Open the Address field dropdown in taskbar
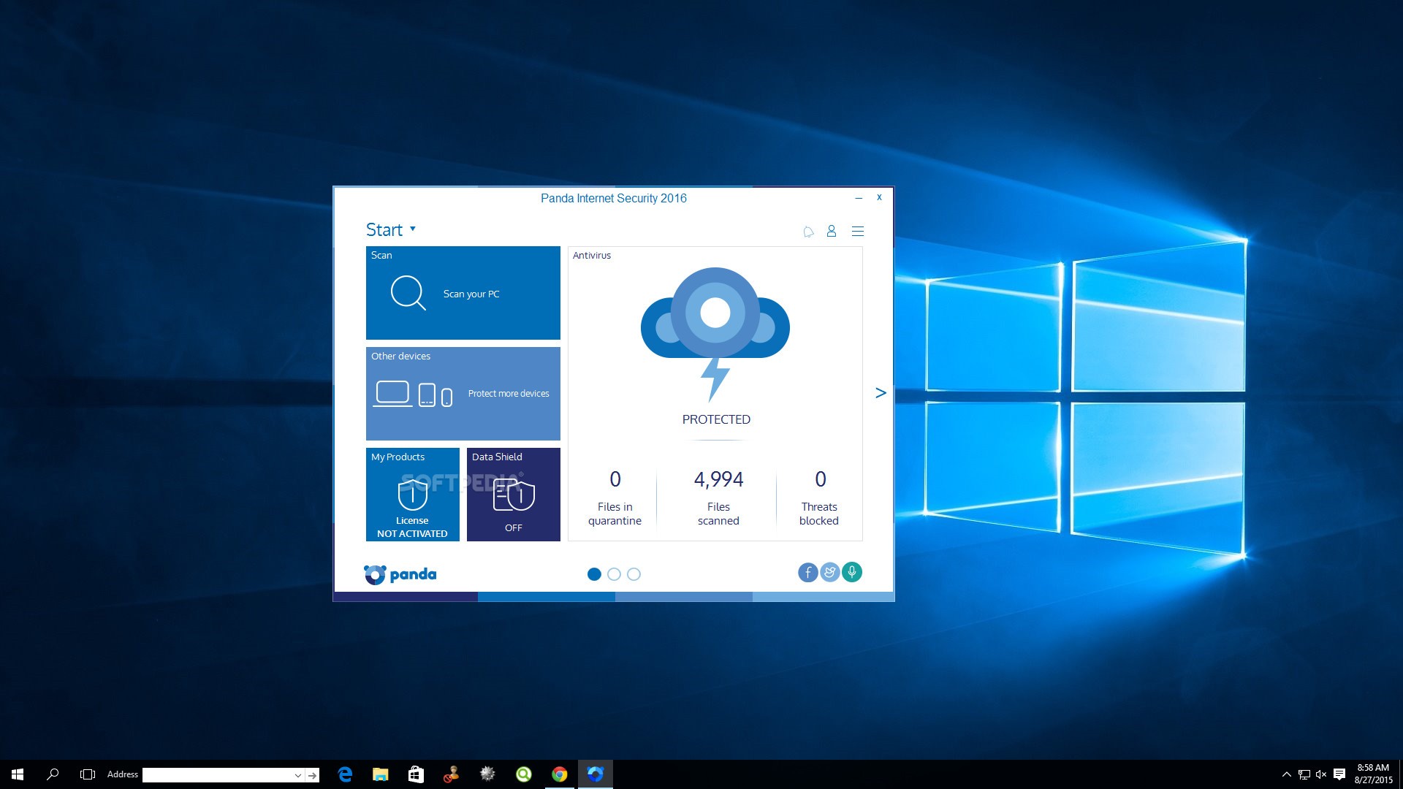The height and width of the screenshot is (789, 1403). coord(297,774)
